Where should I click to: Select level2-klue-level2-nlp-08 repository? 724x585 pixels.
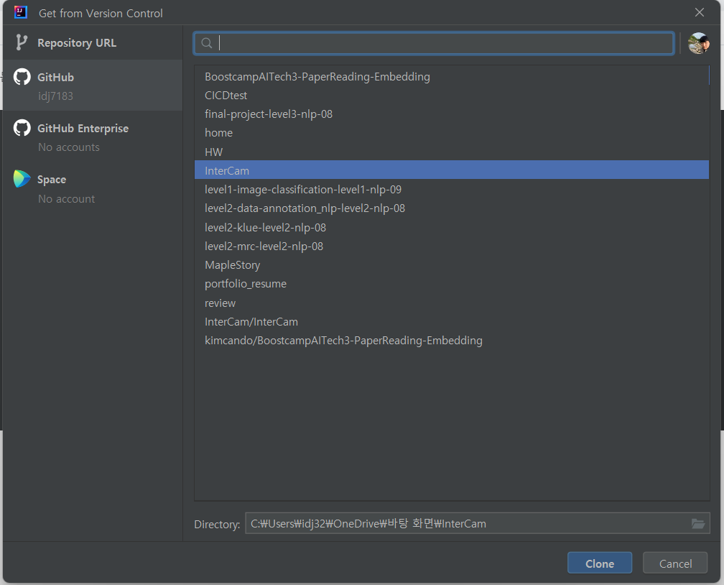pos(452,227)
